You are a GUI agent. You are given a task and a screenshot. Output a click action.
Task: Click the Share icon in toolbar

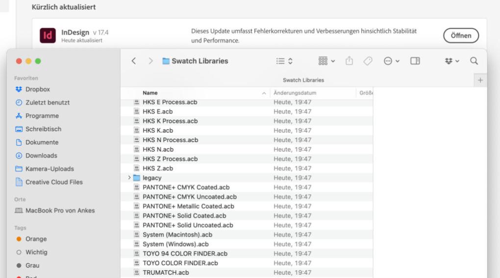coord(349,61)
